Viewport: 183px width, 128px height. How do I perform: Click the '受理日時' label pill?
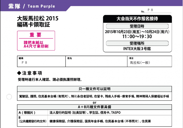coord(137,26)
